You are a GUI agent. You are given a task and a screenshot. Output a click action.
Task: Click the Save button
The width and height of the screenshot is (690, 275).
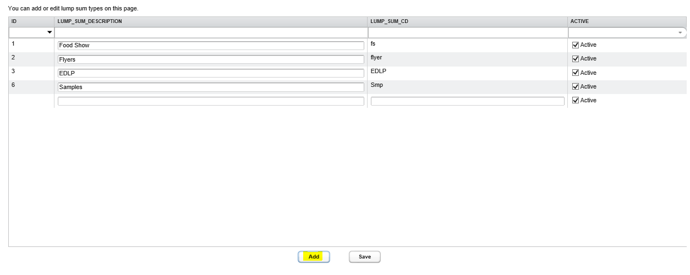click(364, 257)
